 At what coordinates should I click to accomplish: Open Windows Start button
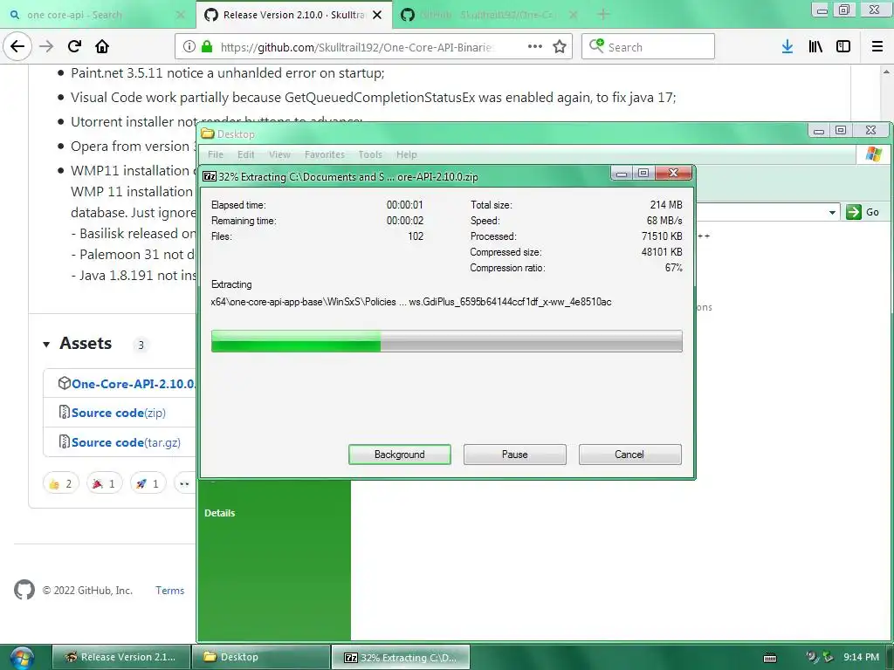tap(22, 658)
